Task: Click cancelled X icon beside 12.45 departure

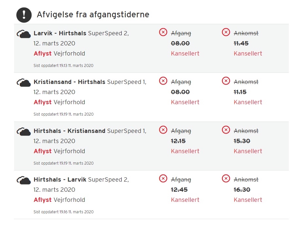Action: 163,178
